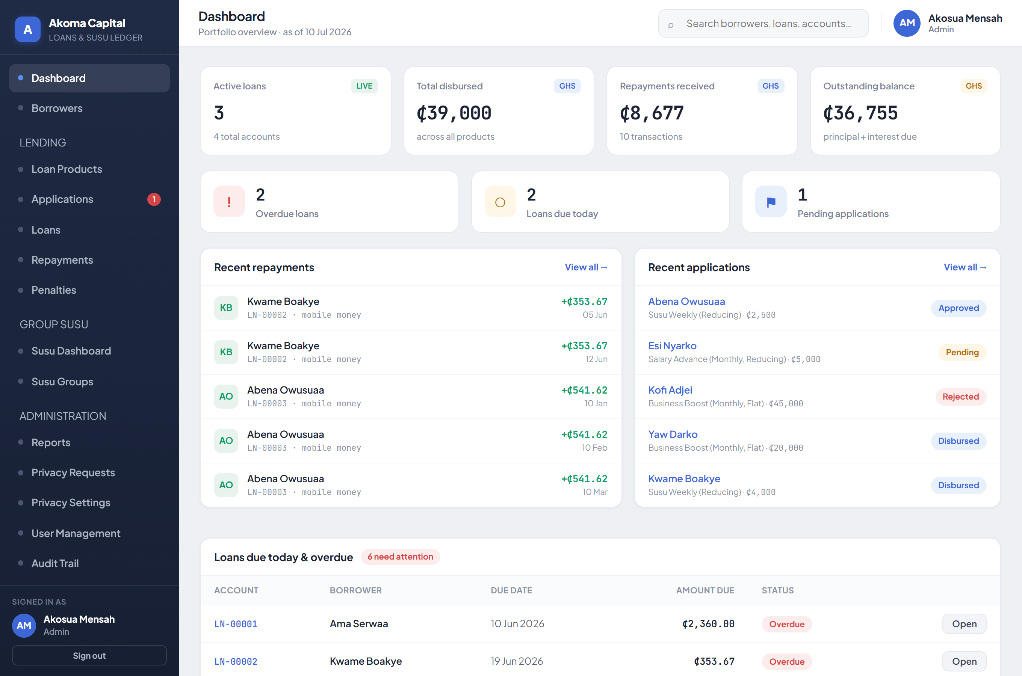This screenshot has height=676, width=1022.
Task: Open Esi Nyarko application link
Action: coord(672,346)
